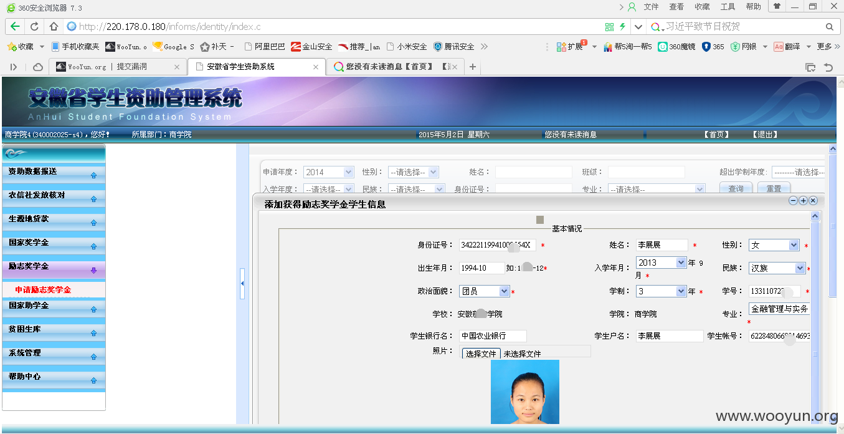
Task: Open 性别 女 dropdown in form
Action: (x=774, y=245)
